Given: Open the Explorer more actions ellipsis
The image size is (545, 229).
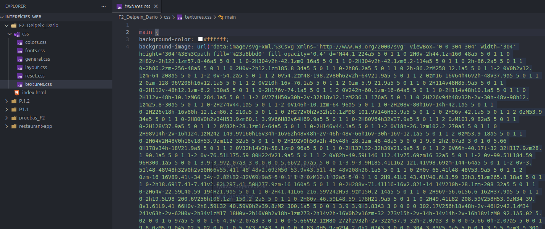Looking at the screenshot, I should tap(104, 6).
